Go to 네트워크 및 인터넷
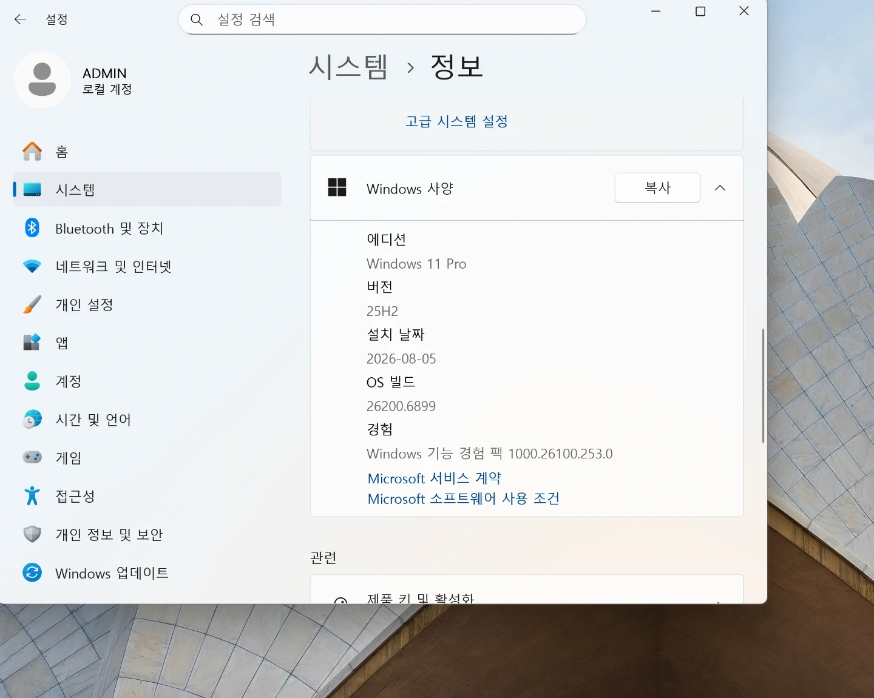 [147, 266]
